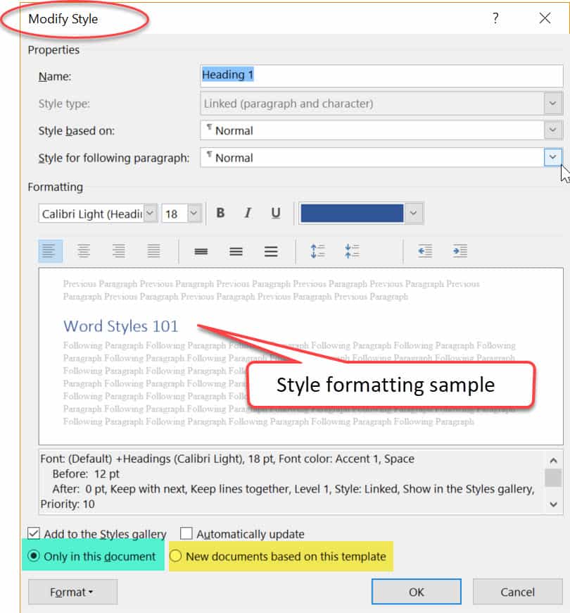
Task: Open Style for following paragraph dropdown
Action: [x=553, y=157]
